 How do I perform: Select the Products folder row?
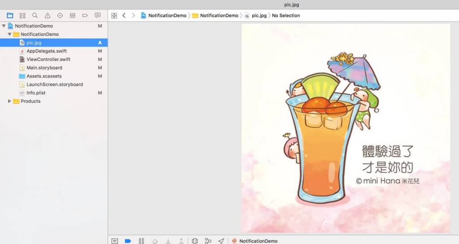click(54, 101)
